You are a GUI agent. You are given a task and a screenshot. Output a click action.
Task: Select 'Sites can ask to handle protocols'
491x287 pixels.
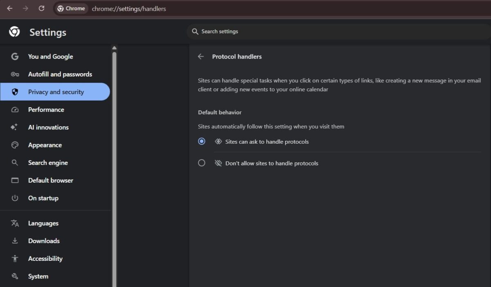tap(201, 141)
